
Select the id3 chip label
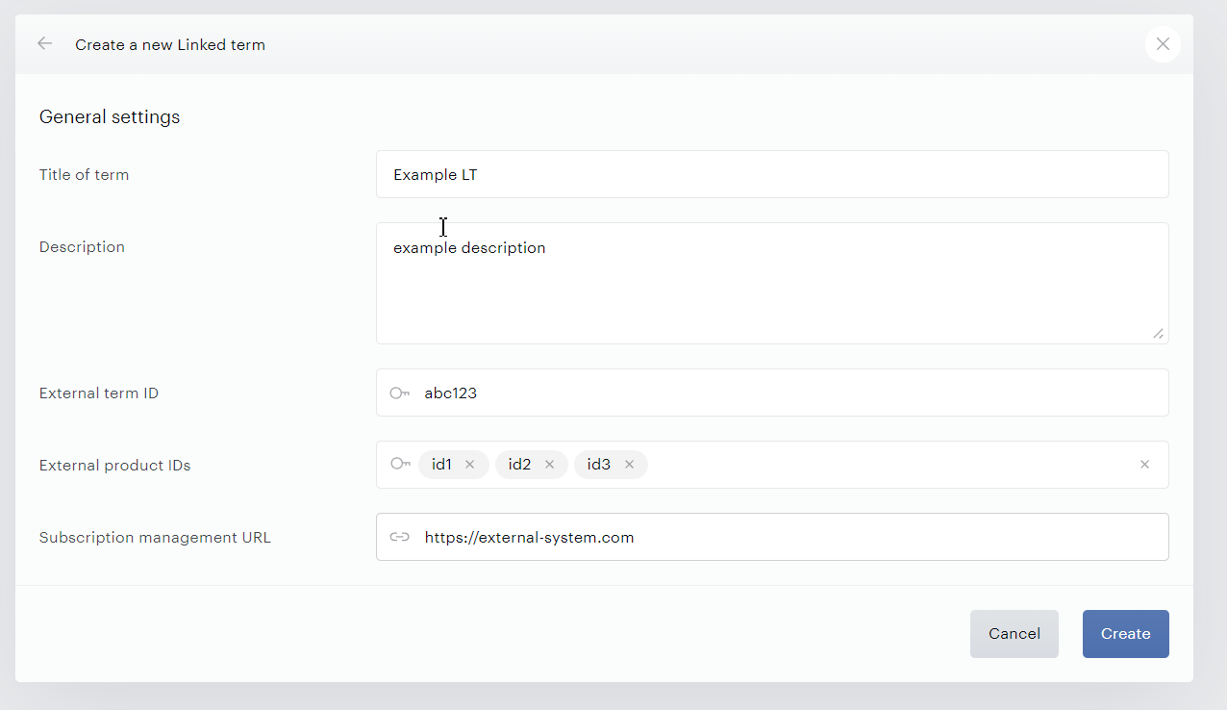[598, 465]
